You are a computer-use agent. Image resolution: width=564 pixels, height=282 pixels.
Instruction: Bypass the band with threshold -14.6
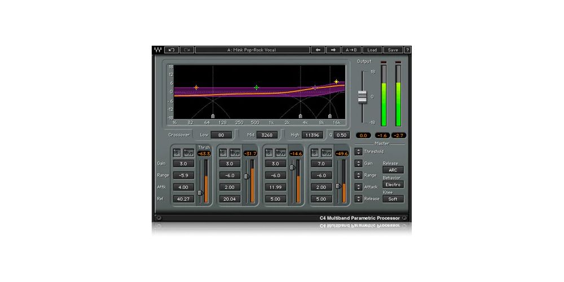pyautogui.click(x=281, y=153)
